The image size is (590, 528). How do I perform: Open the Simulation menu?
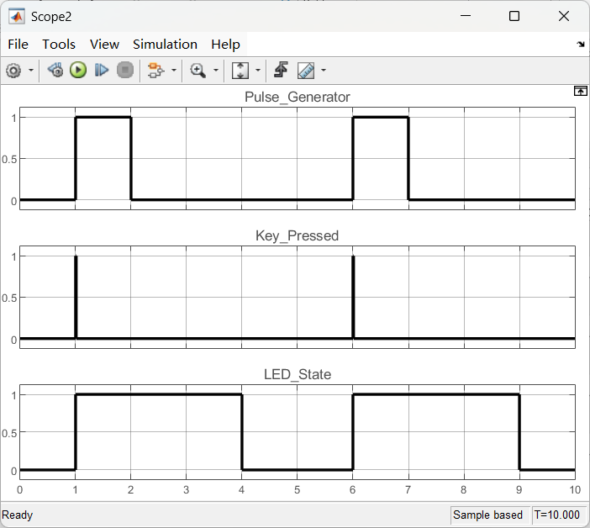tap(166, 45)
